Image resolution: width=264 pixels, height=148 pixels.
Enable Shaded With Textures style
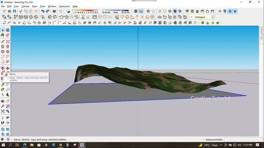(x=175, y=11)
